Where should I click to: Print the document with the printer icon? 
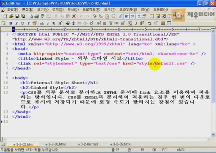(37, 16)
